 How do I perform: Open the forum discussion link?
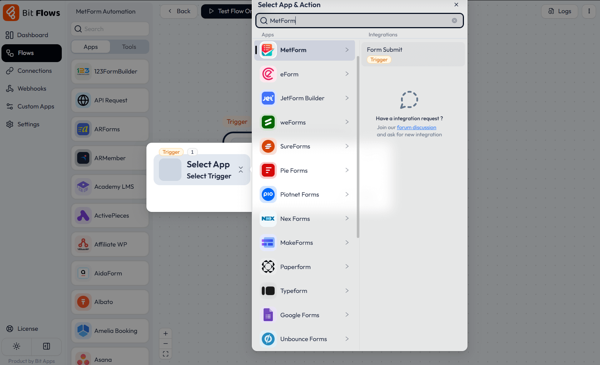click(x=416, y=127)
